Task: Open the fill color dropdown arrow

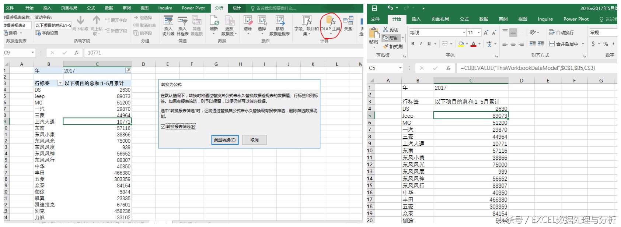Action: [467, 44]
